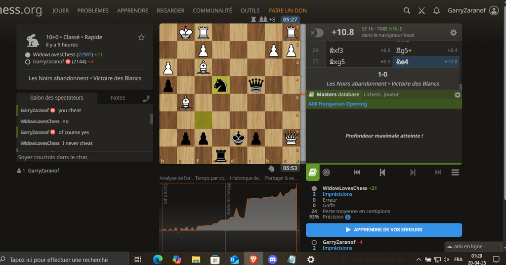Screen dimensions: 506x265
Task: Open challenges crossed-swords icon
Action: (x=422, y=10)
